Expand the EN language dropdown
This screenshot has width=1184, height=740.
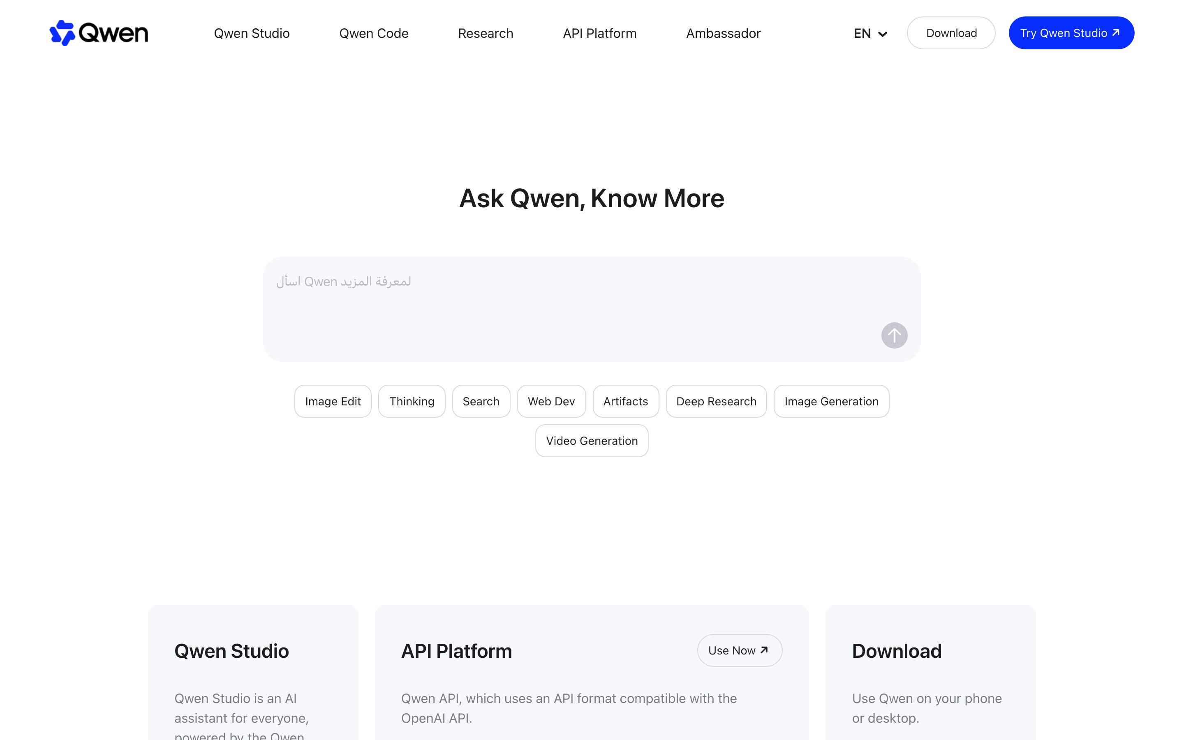point(870,33)
